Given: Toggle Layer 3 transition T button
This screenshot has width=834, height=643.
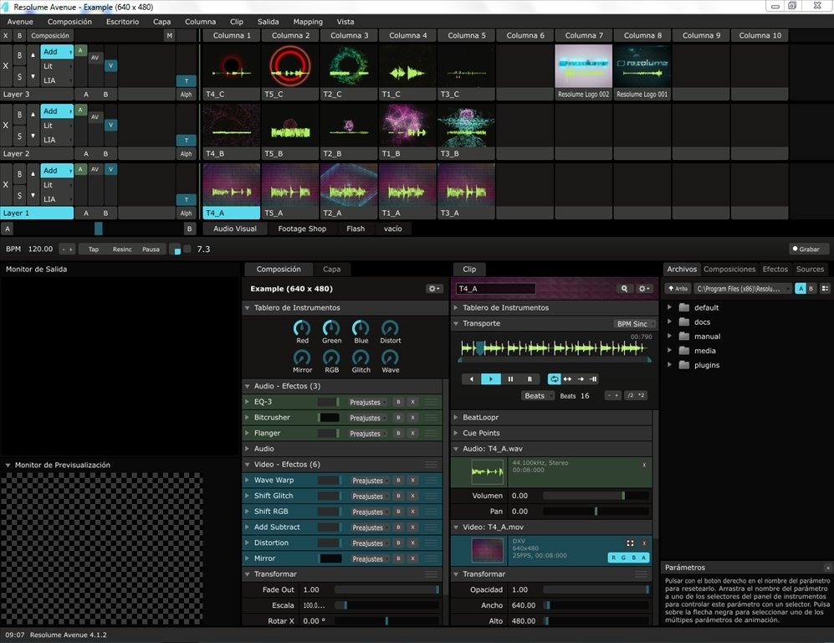Looking at the screenshot, I should click(187, 81).
